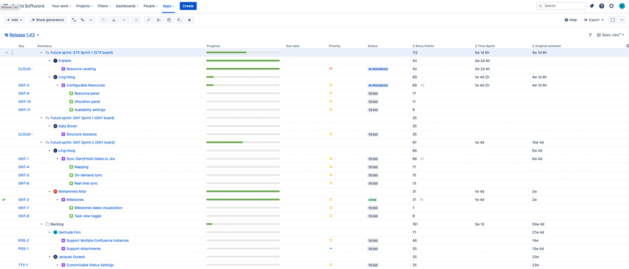
Task: Click inside the Search field
Action: tap(561, 6)
